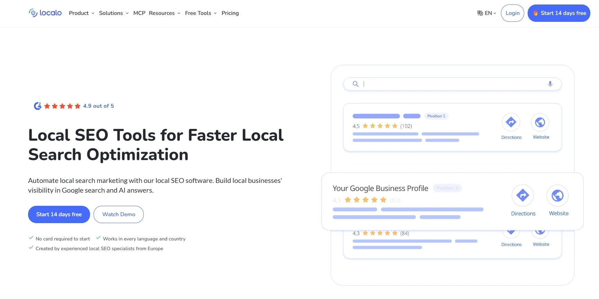Go to the MCP page
599x299 pixels.
click(139, 13)
